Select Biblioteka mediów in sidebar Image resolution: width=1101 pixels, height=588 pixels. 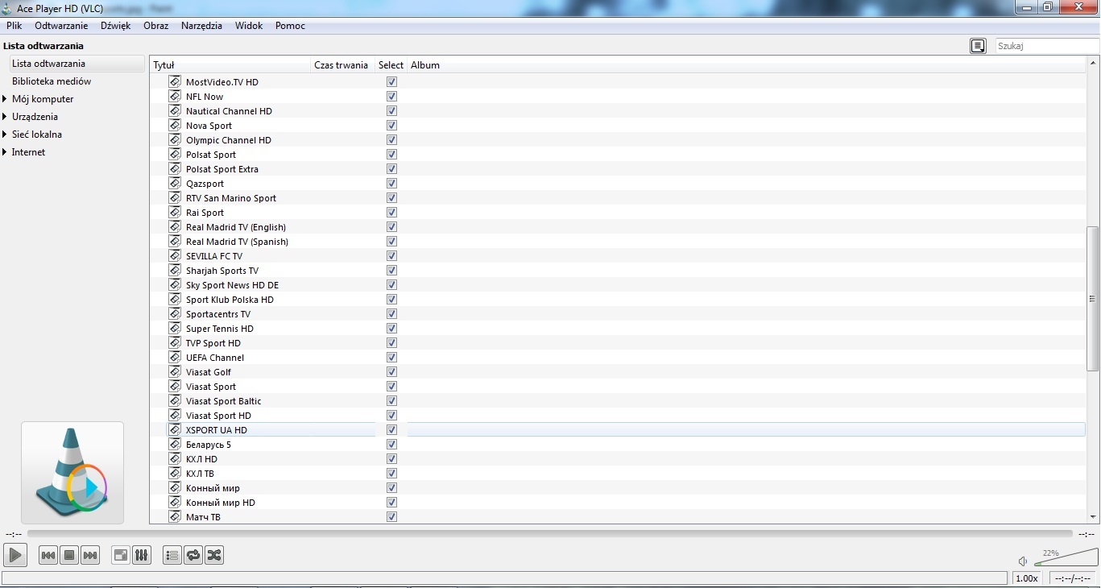click(52, 81)
